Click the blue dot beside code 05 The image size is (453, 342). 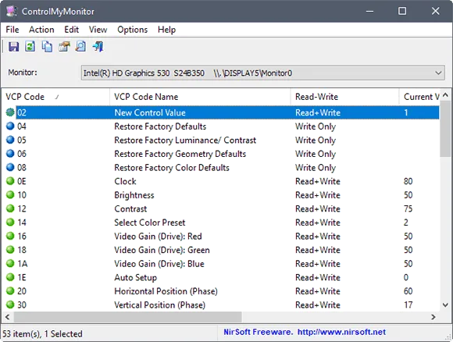[x=10, y=140]
